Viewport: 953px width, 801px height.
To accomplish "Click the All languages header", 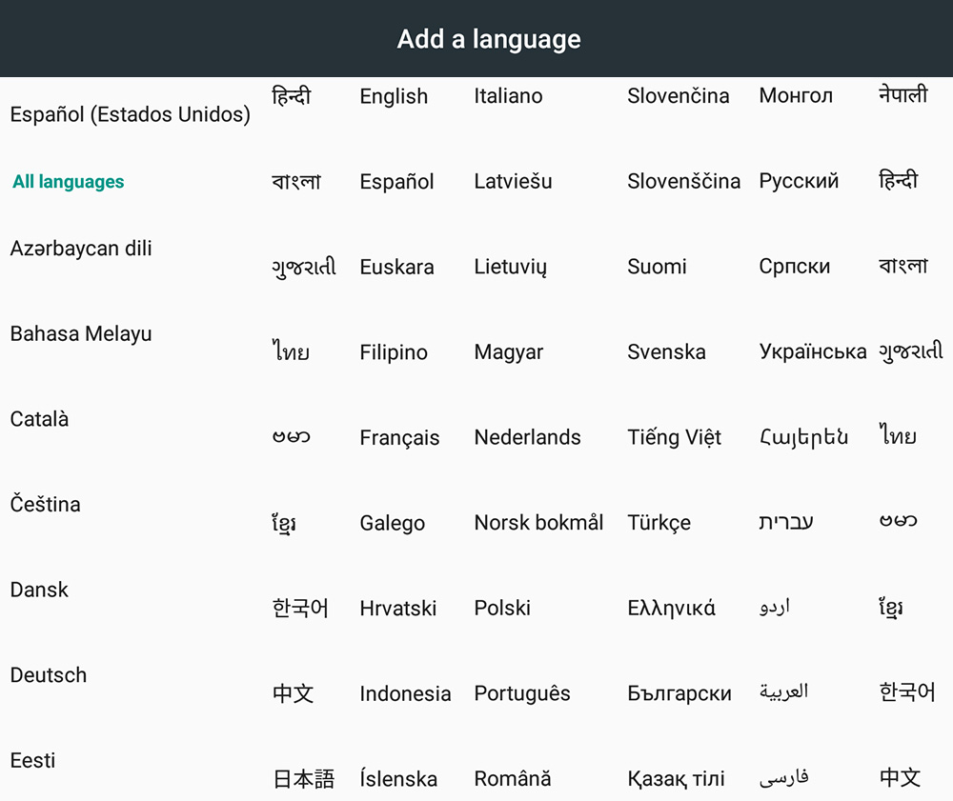I will click(x=68, y=182).
